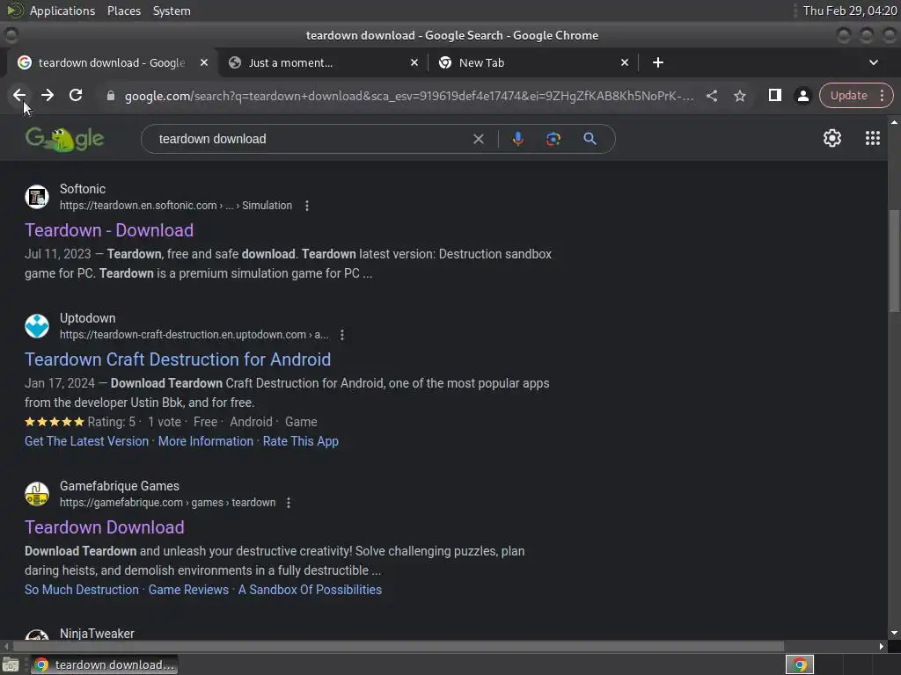This screenshot has width=901, height=675.
Task: Submit search with the magnifying glass icon
Action: coord(590,139)
